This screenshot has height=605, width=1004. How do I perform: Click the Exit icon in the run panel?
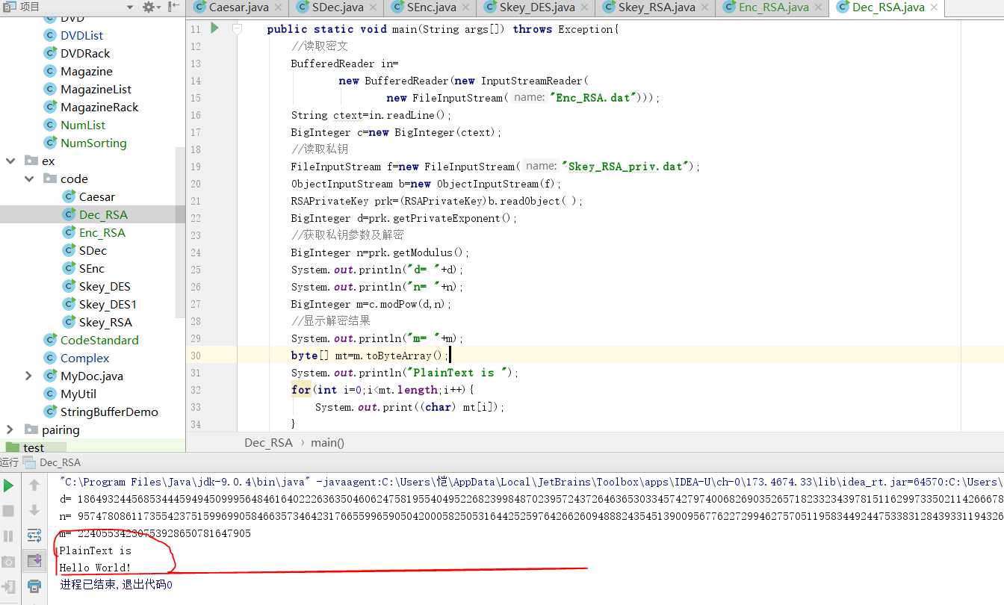tap(9, 586)
